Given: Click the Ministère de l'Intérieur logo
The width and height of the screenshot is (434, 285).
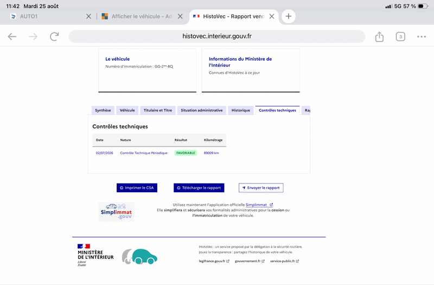Looking at the screenshot, I should click(95, 255).
